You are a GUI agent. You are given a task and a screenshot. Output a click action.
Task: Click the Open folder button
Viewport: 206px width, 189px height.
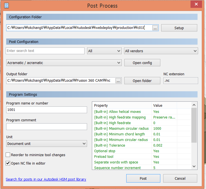point(142,81)
